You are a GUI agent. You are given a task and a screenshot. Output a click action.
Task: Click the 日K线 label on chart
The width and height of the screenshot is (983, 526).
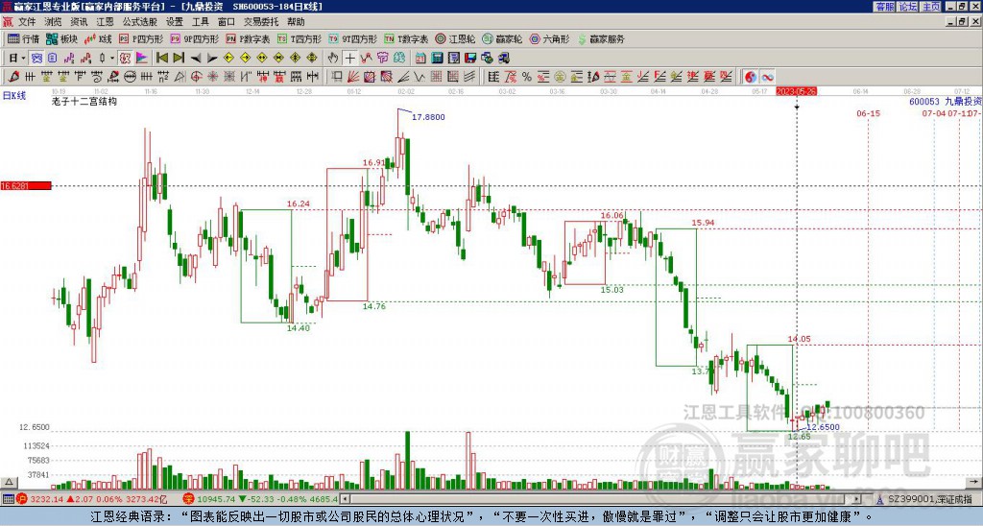13,96
